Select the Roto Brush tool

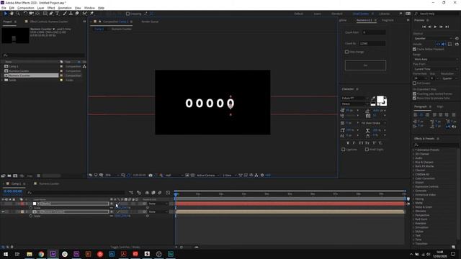coord(85,14)
